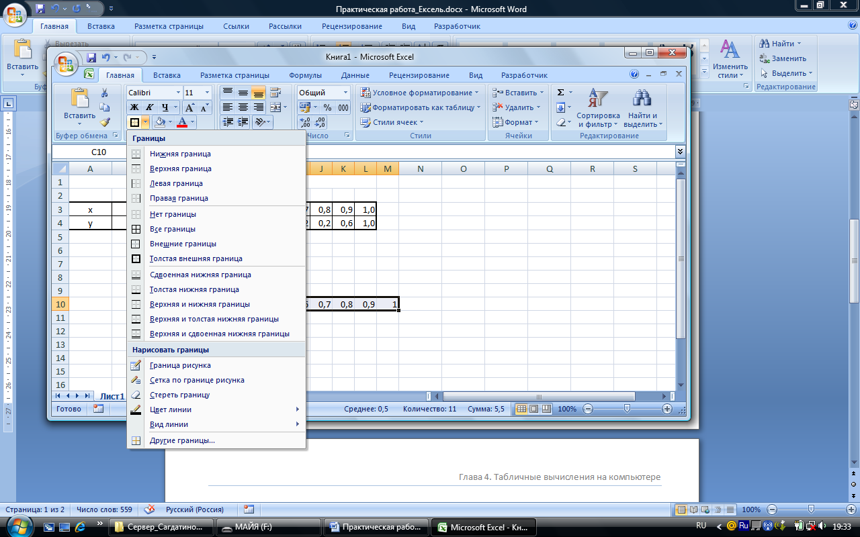Click cell name box C10
860x537 pixels.
(x=98, y=152)
